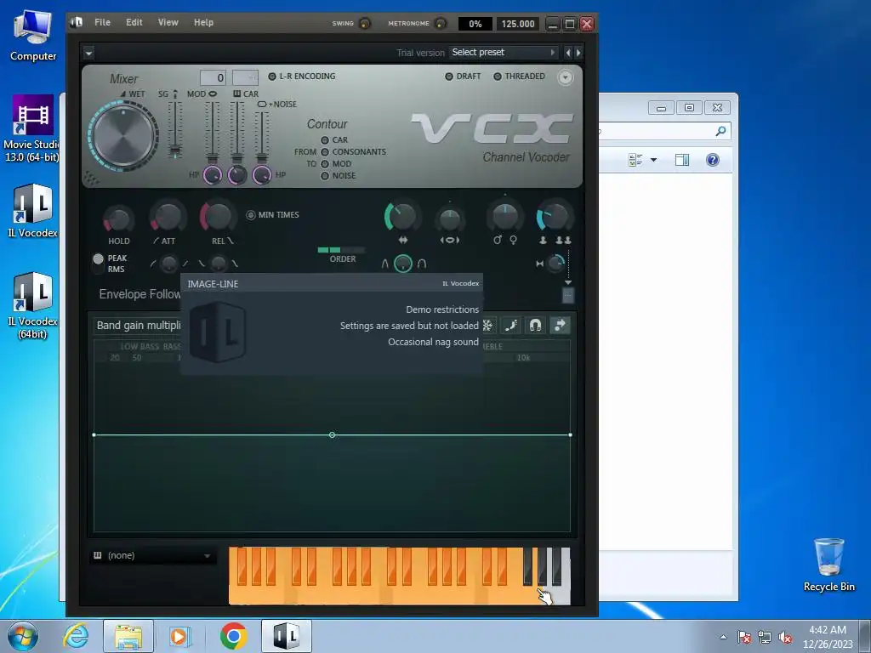Toggle MIN TIMES option
Viewport: 871px width, 653px height.
tap(273, 215)
